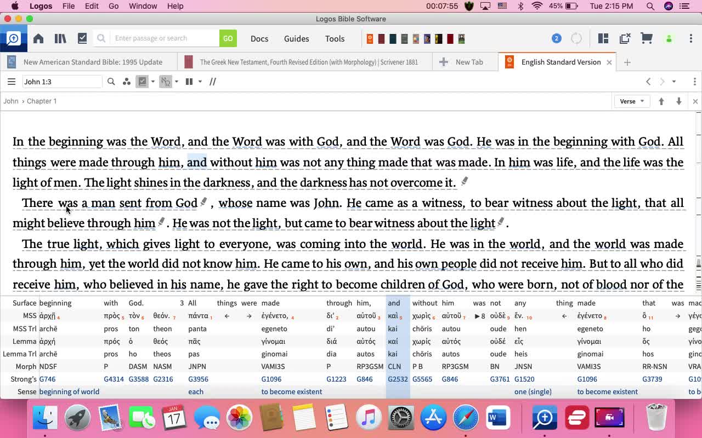
Task: Toggle the interlinear checkbox icon
Action: tap(143, 82)
